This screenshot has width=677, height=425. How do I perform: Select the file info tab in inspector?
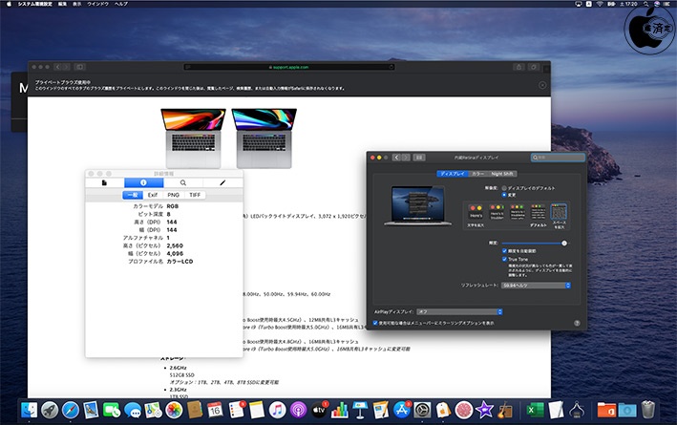104,182
